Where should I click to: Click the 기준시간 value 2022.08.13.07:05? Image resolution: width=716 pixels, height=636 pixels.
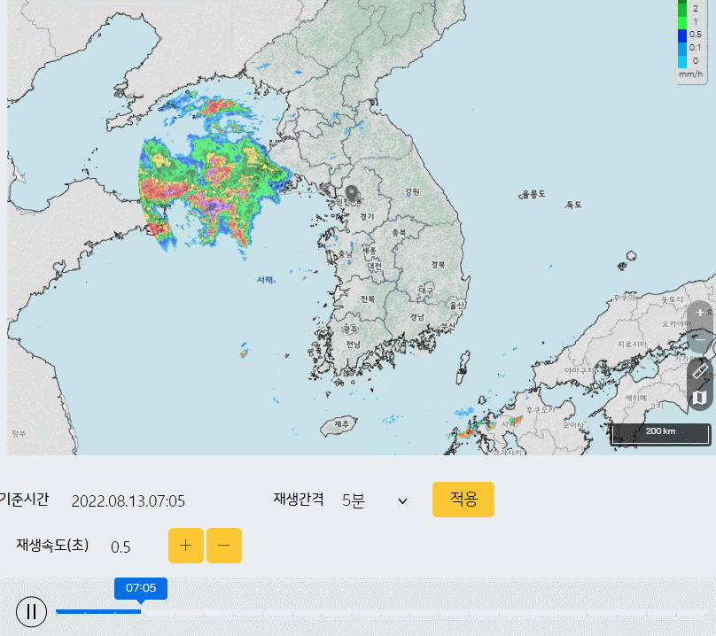point(128,500)
